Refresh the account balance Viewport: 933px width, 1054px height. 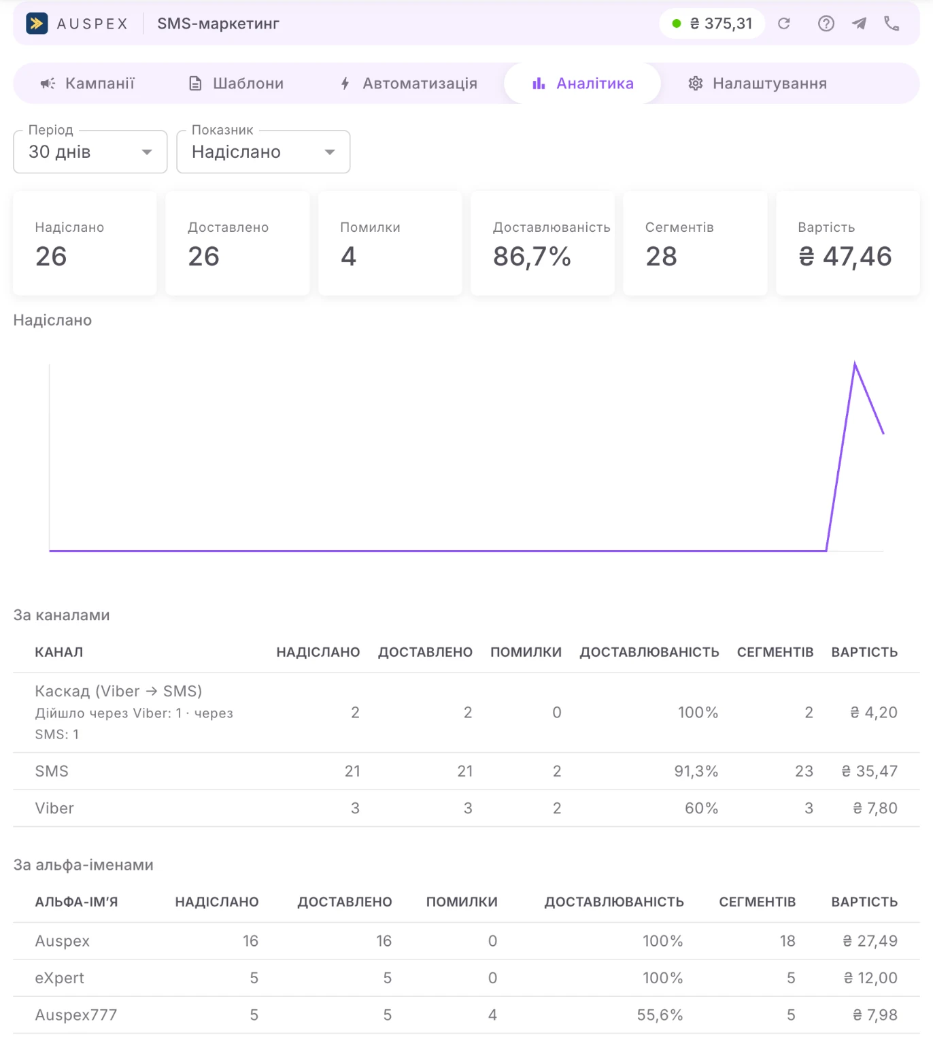pos(784,24)
